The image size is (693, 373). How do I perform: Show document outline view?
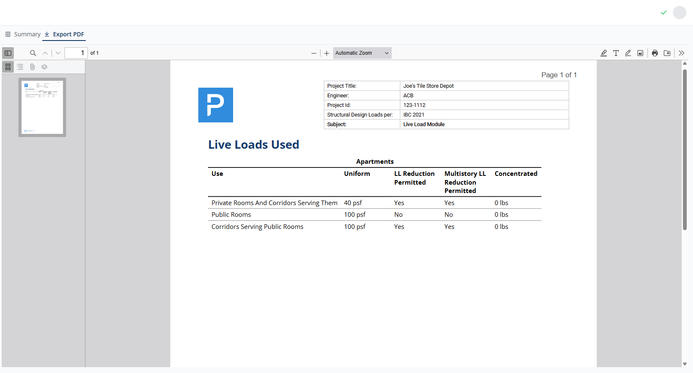pyautogui.click(x=20, y=67)
